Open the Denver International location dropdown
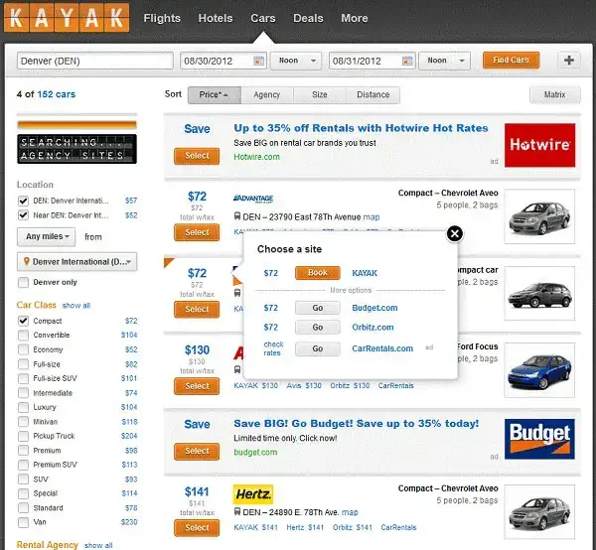Viewport: 596px width, 550px height. pyautogui.click(x=77, y=262)
